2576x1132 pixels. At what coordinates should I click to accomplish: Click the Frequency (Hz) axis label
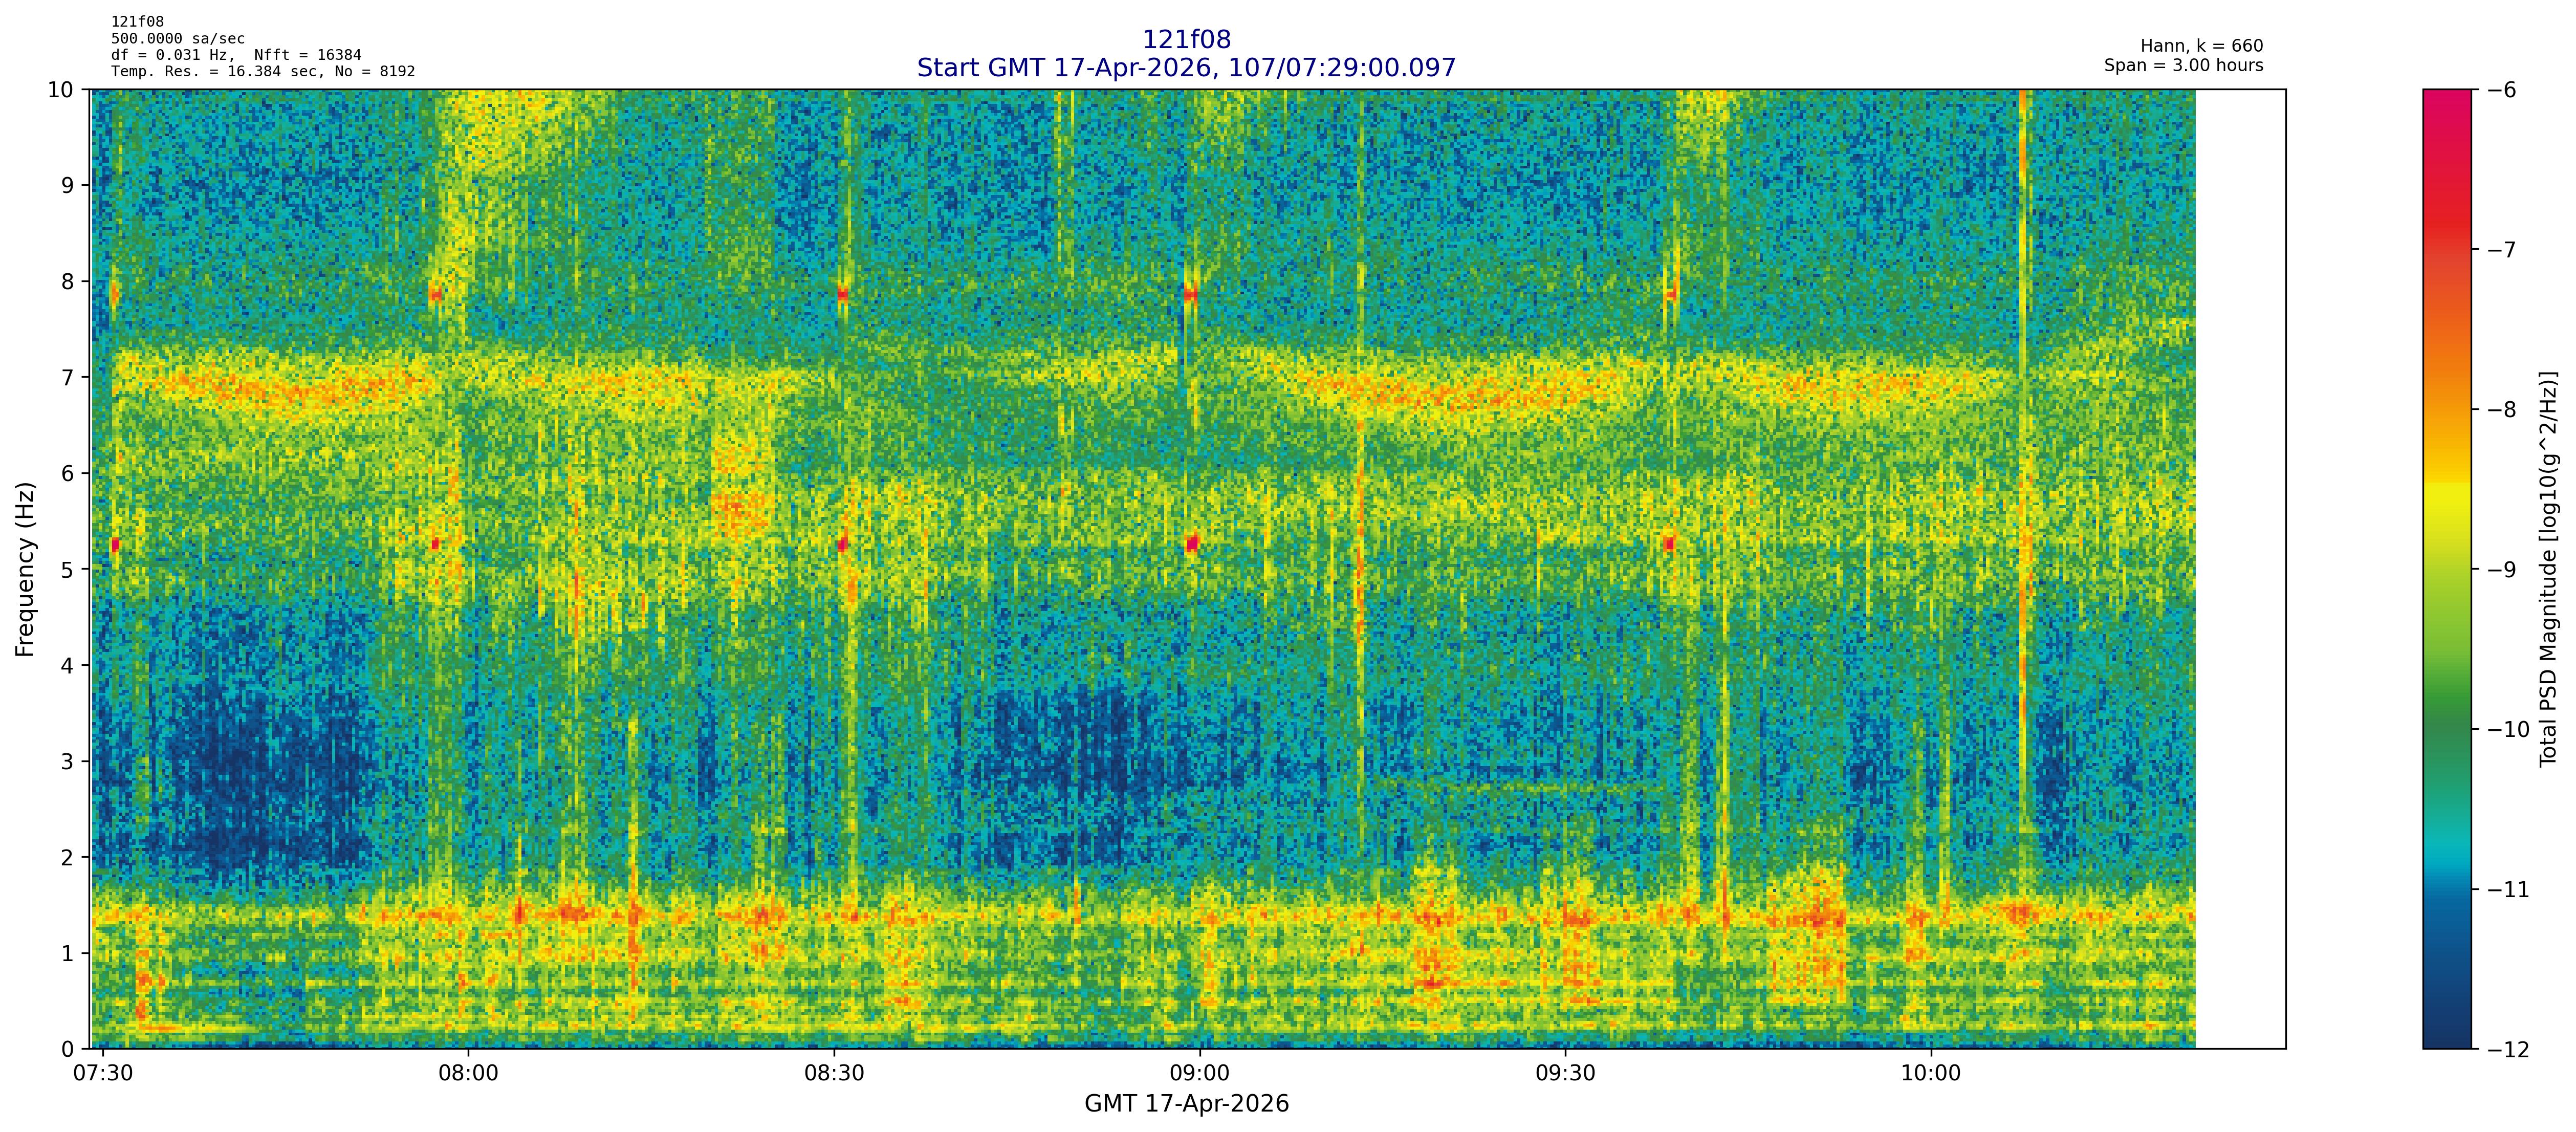coord(25,569)
